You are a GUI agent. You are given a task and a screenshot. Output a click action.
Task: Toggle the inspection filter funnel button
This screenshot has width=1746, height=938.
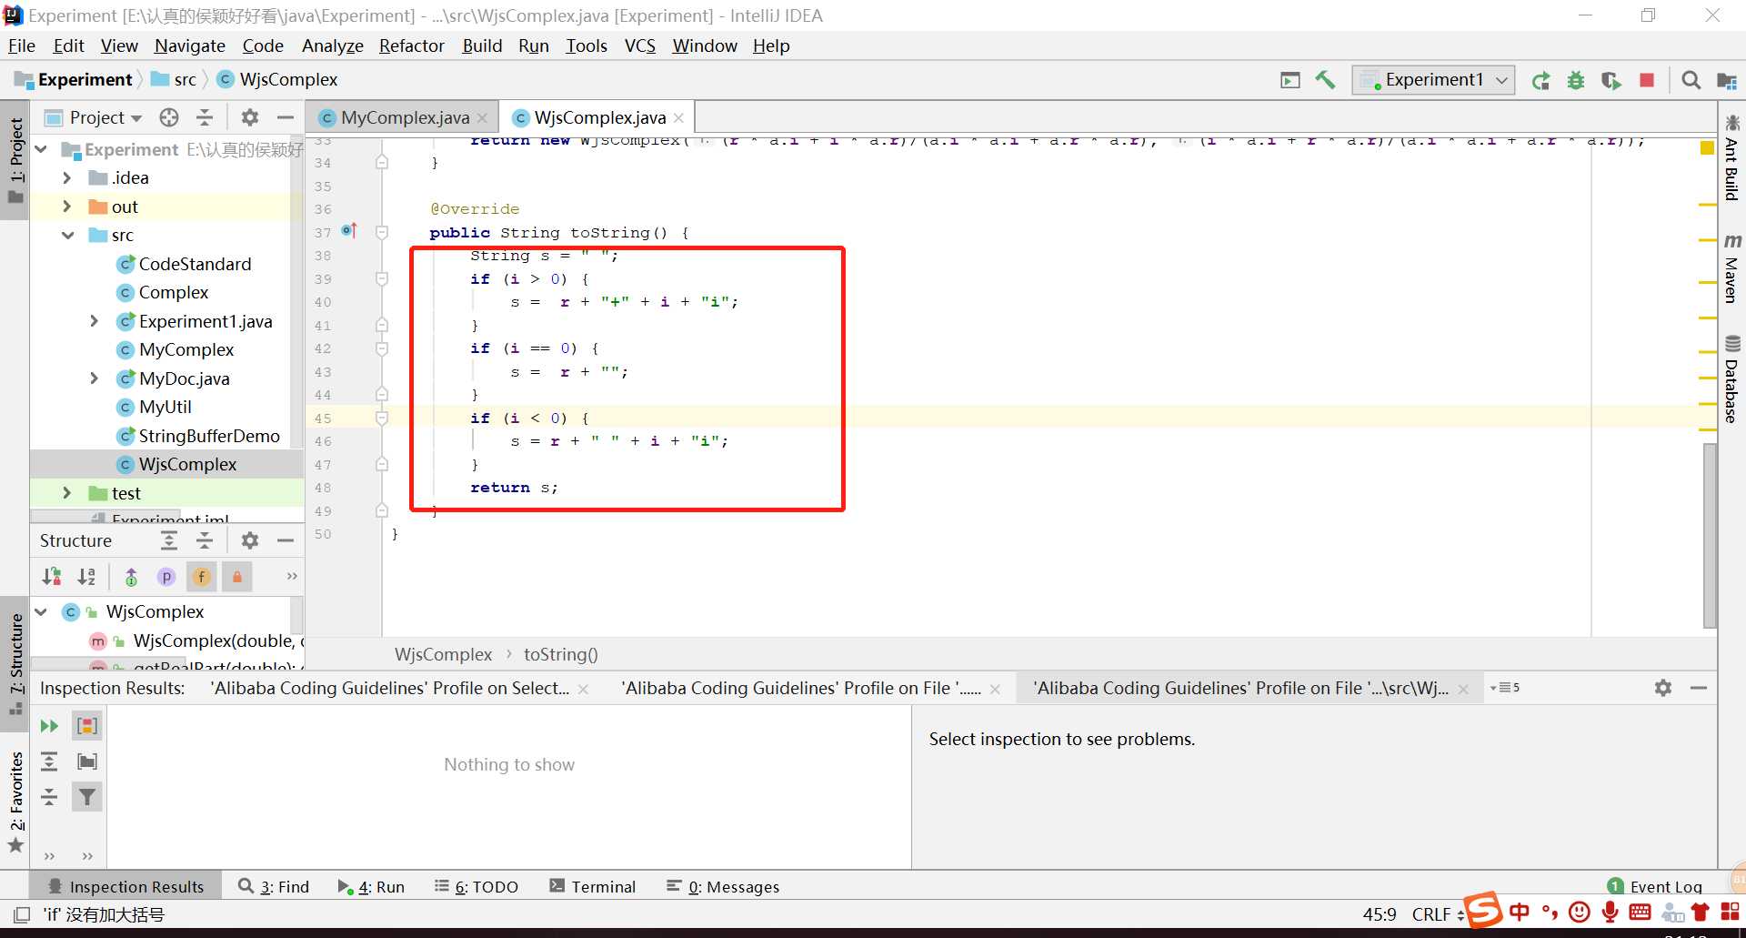(x=87, y=797)
